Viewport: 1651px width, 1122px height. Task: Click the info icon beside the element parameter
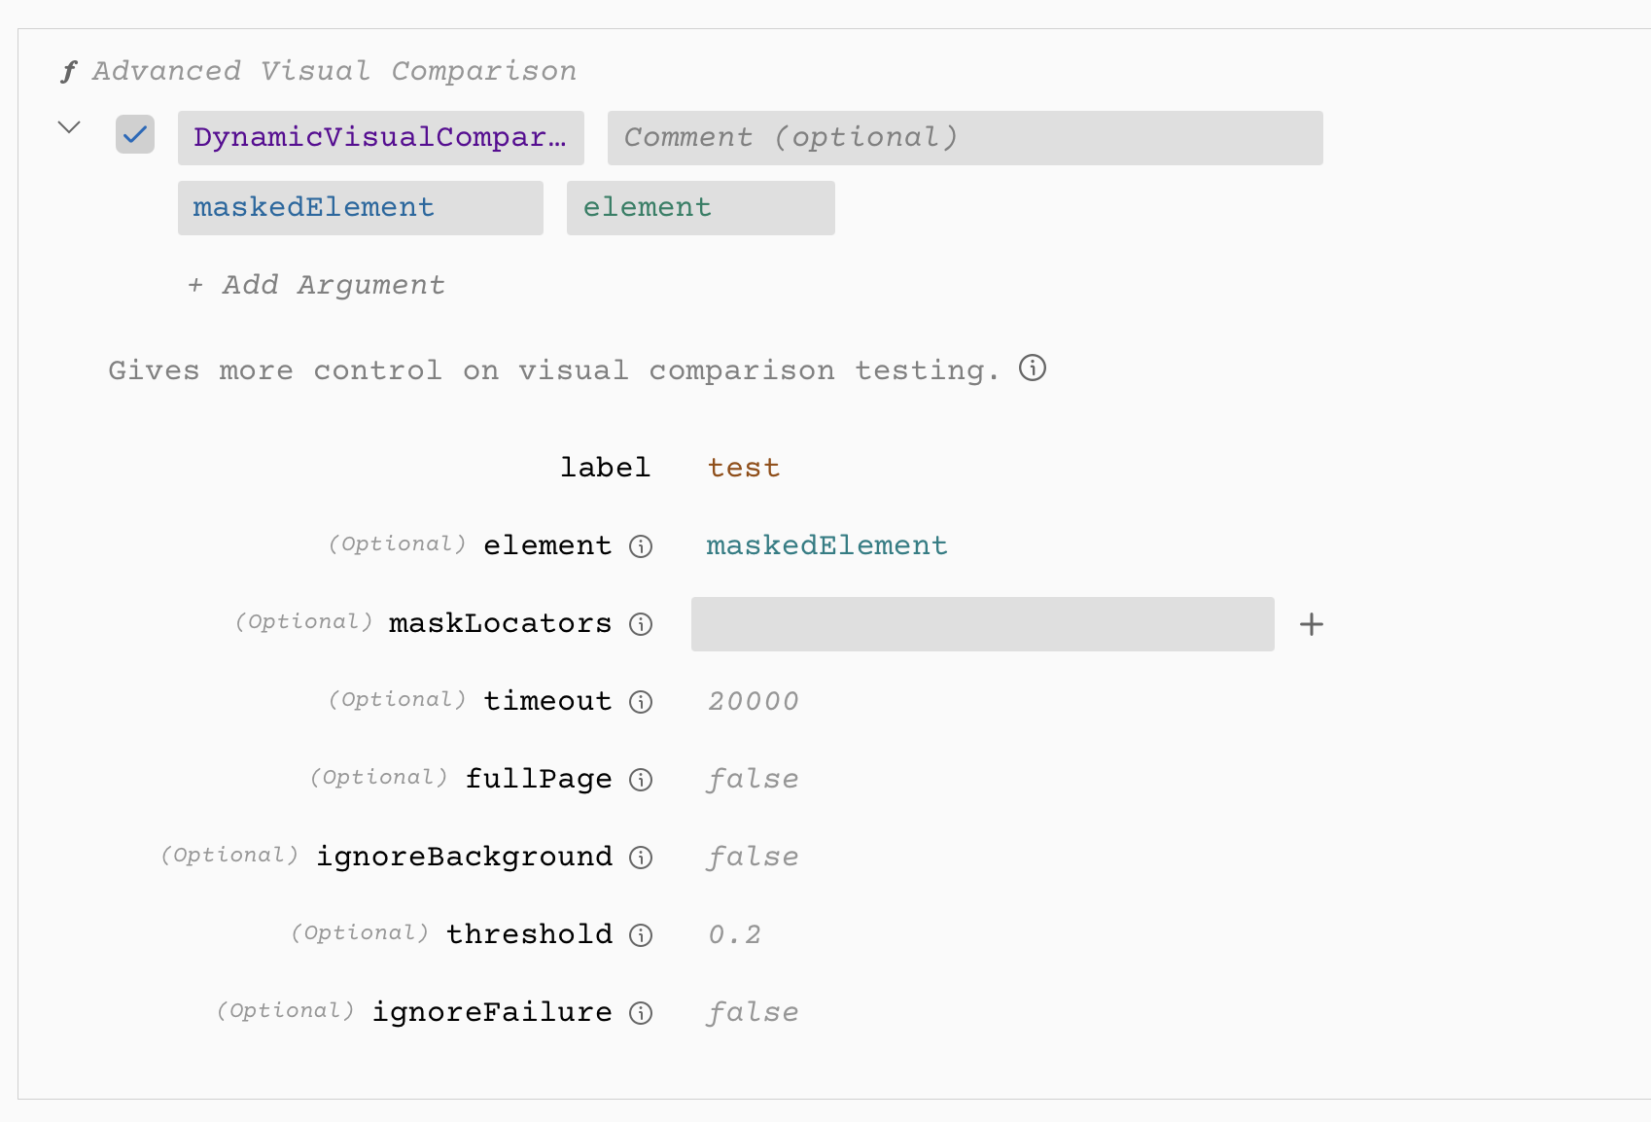point(642,546)
